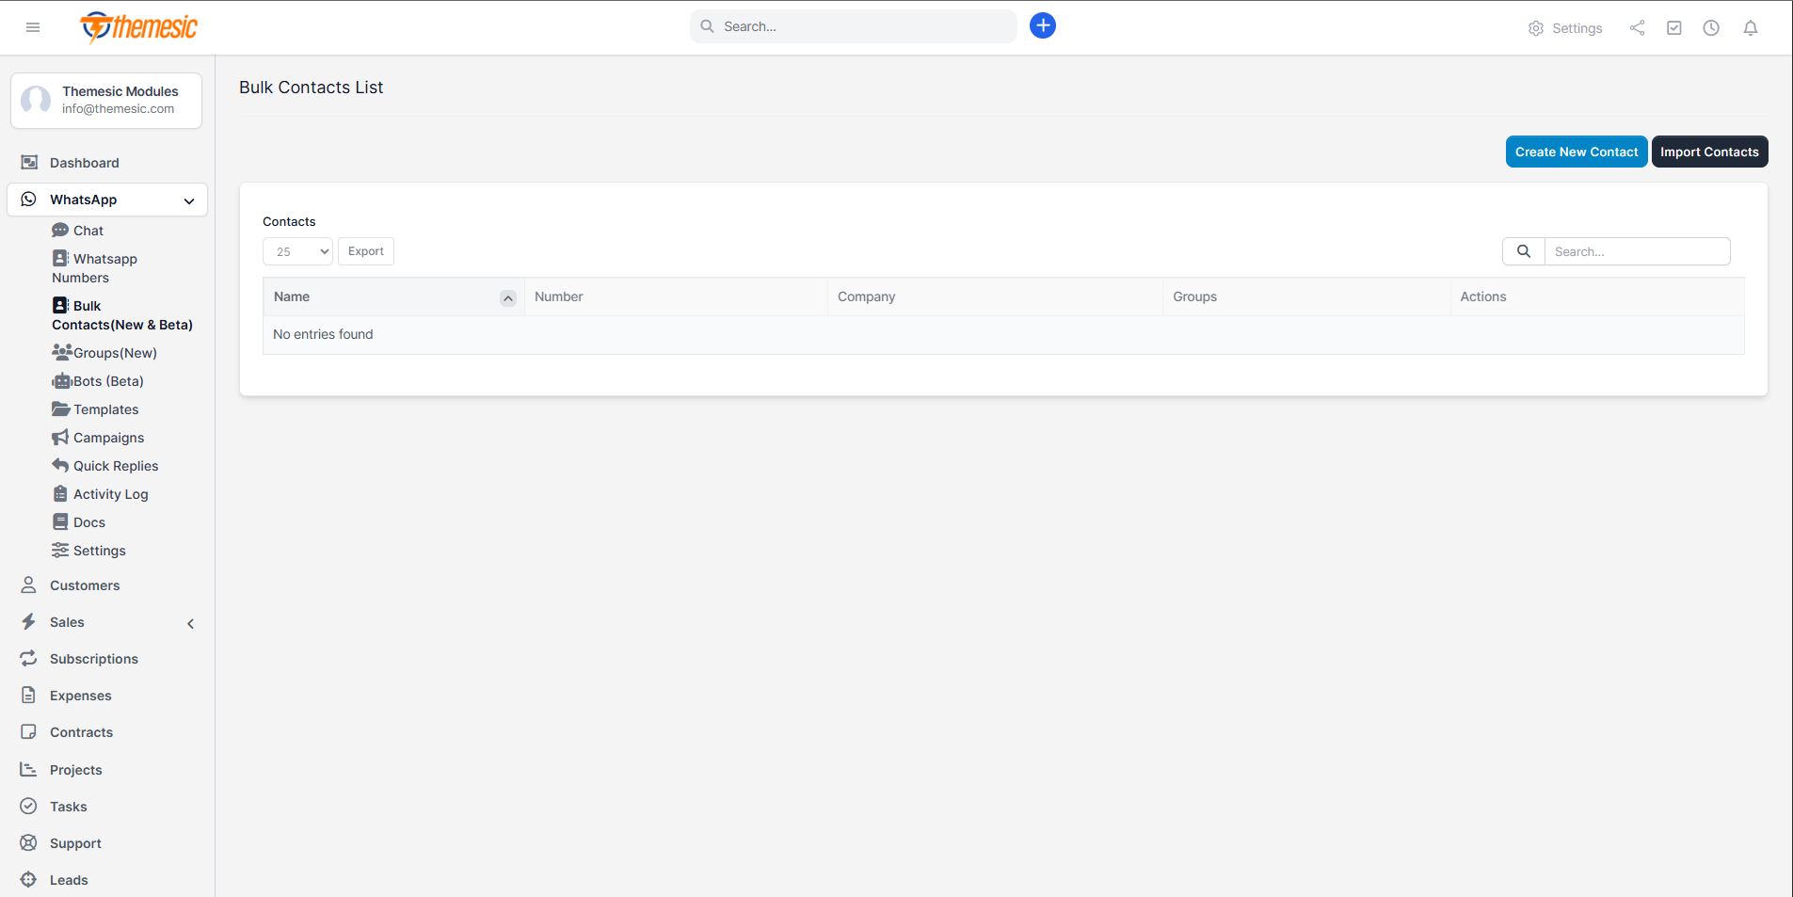Open Activity Log page

100,494
